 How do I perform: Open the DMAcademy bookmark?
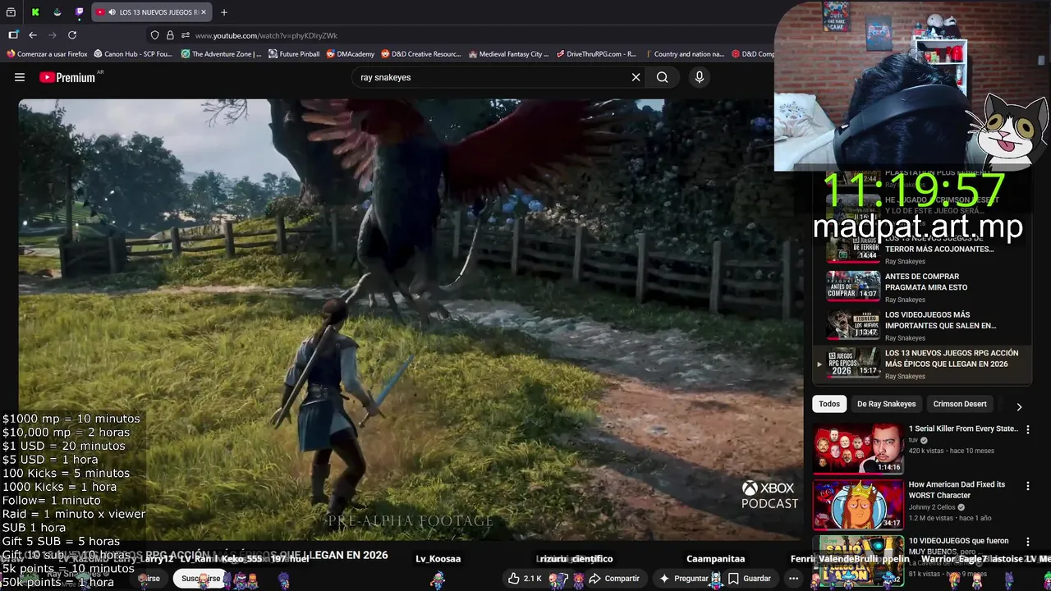(x=351, y=54)
